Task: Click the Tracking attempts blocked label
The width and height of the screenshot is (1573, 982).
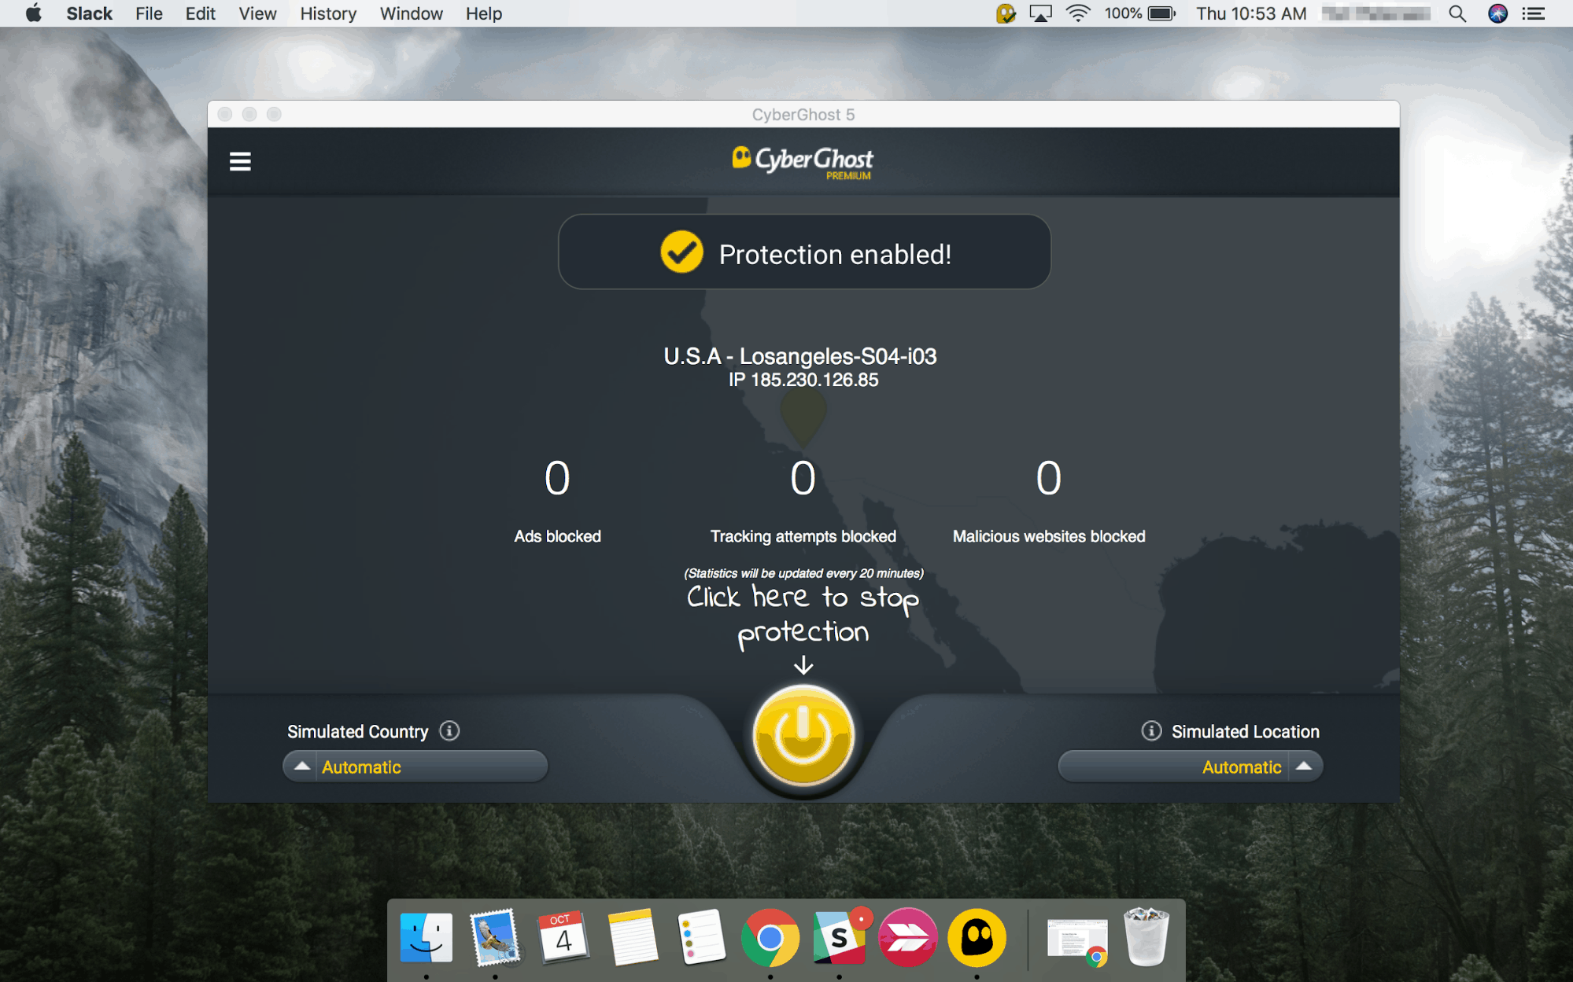Action: point(803,536)
